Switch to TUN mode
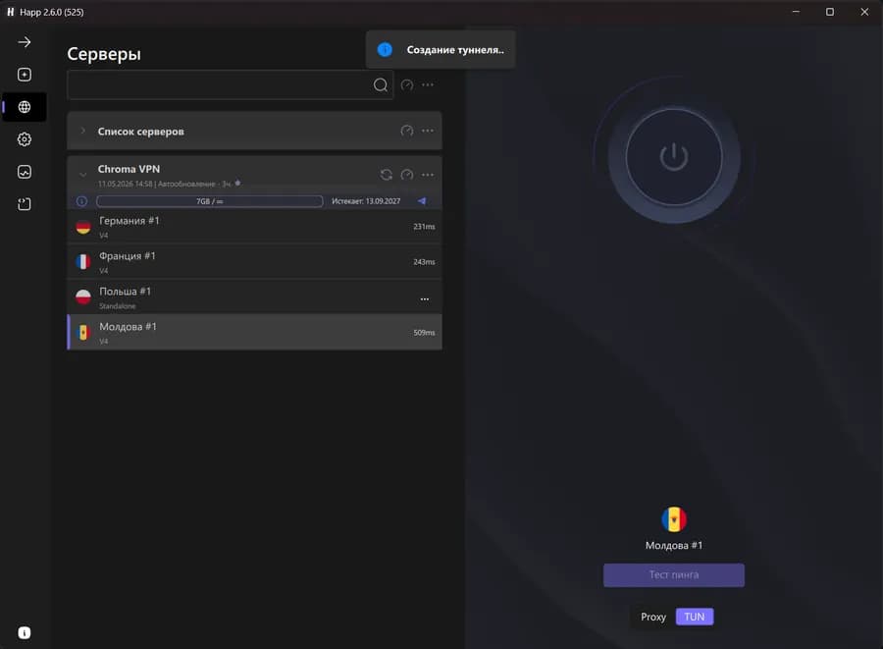The height and width of the screenshot is (649, 883). coord(695,617)
